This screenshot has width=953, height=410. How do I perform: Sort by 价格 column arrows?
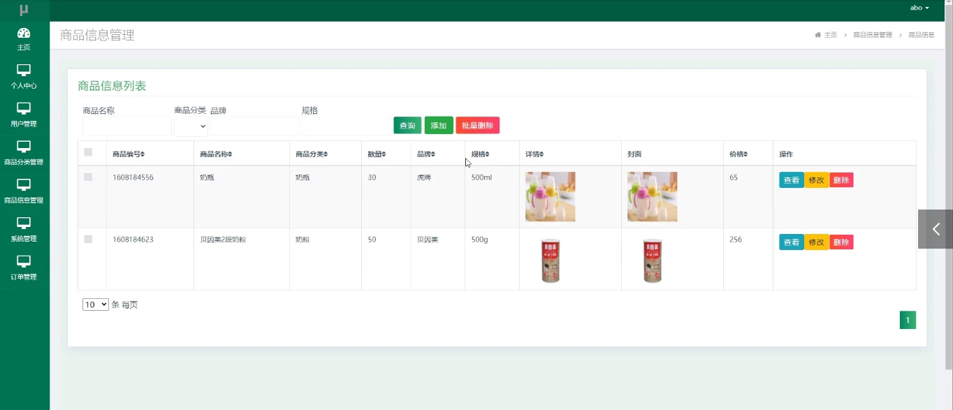[x=745, y=154]
